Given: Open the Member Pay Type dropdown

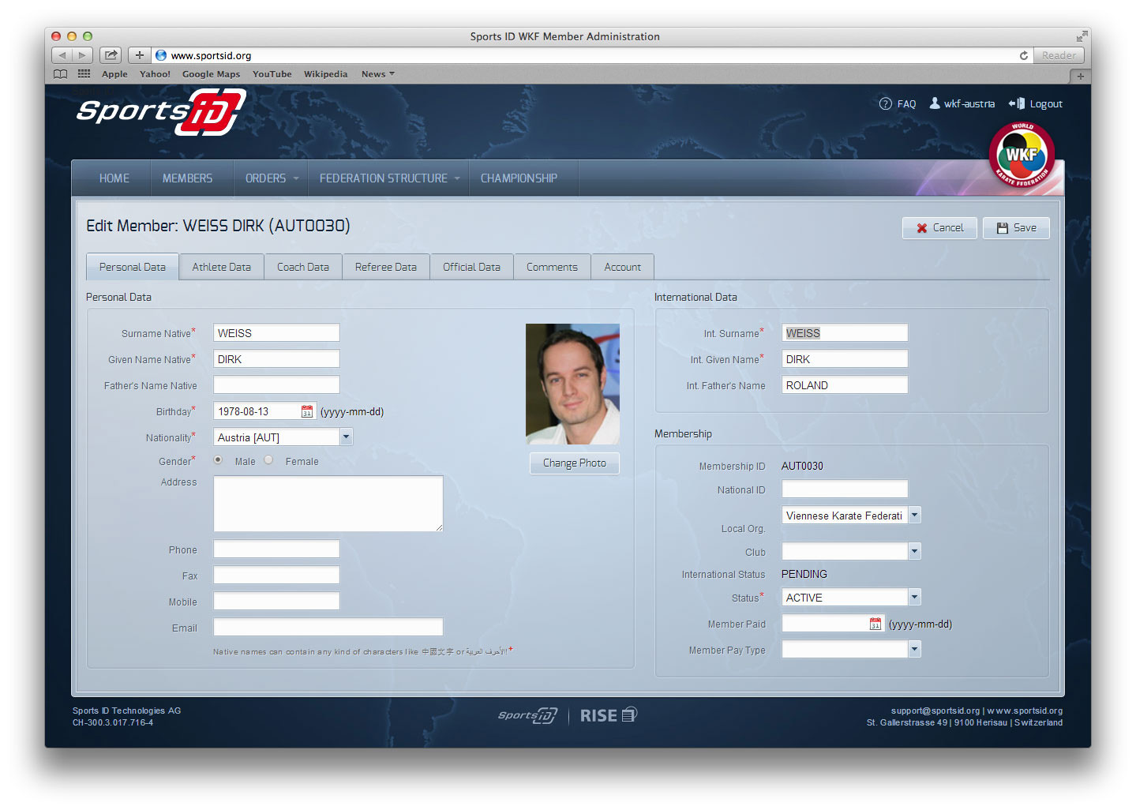Looking at the screenshot, I should click(914, 649).
